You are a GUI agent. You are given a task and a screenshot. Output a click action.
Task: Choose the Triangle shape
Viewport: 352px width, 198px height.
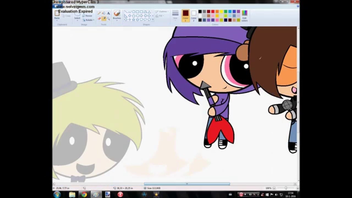point(149,12)
